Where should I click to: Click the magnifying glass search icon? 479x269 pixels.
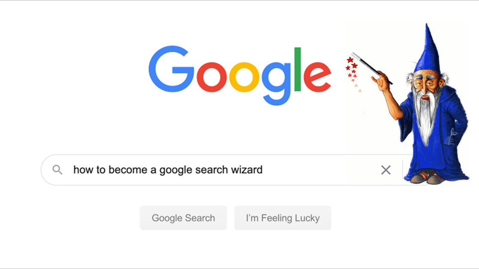pyautogui.click(x=57, y=170)
